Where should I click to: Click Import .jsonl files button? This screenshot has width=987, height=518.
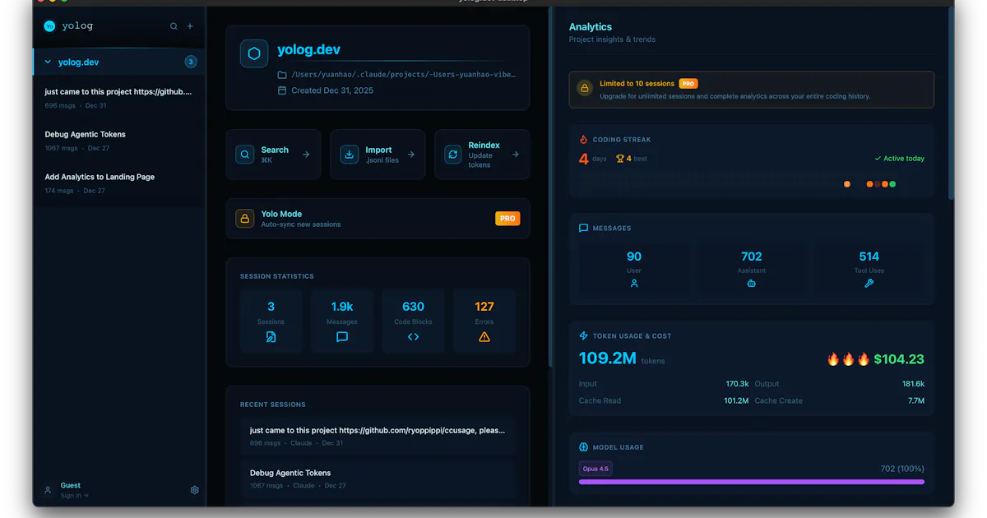(378, 155)
